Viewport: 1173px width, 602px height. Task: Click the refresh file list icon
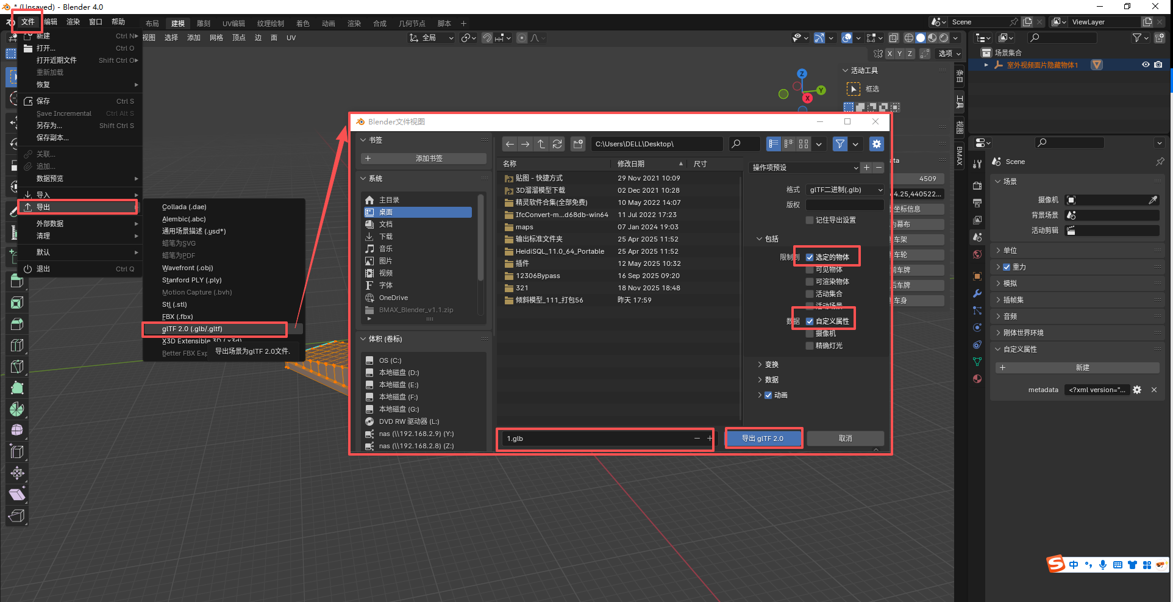557,144
